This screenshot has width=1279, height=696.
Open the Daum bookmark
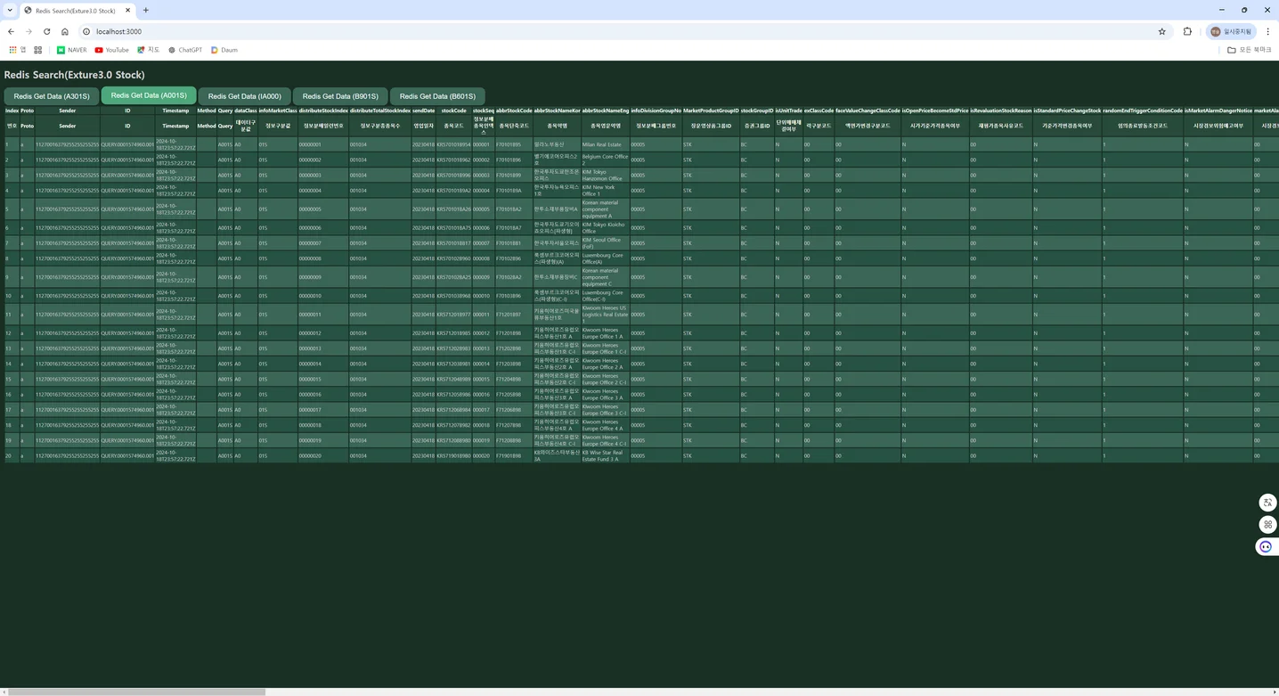click(224, 50)
